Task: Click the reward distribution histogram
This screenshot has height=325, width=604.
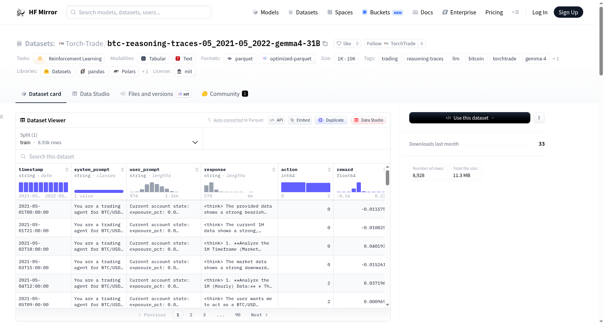Action: click(x=361, y=187)
